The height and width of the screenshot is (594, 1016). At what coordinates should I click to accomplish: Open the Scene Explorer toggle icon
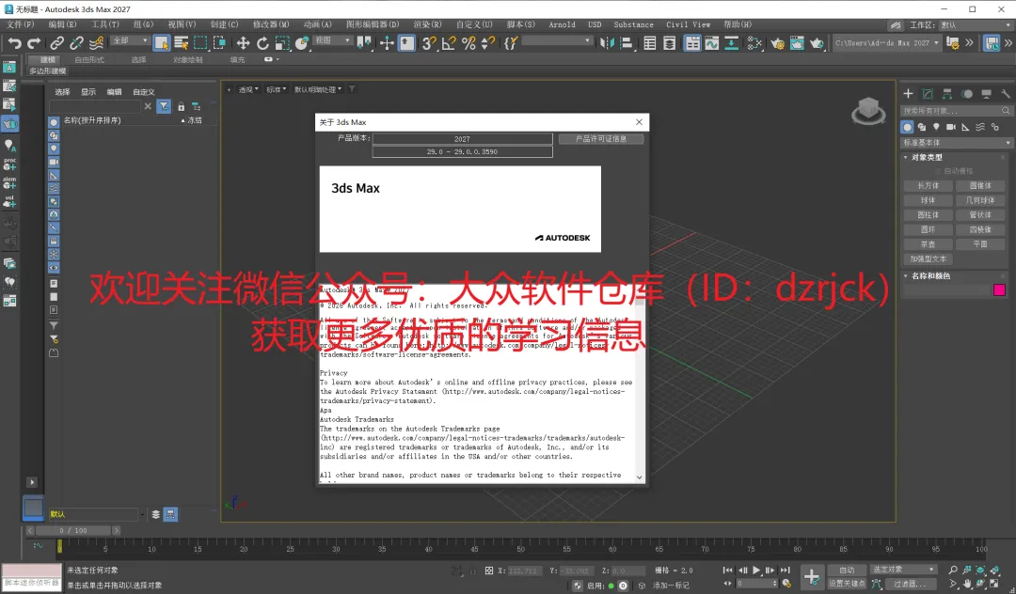(x=650, y=42)
